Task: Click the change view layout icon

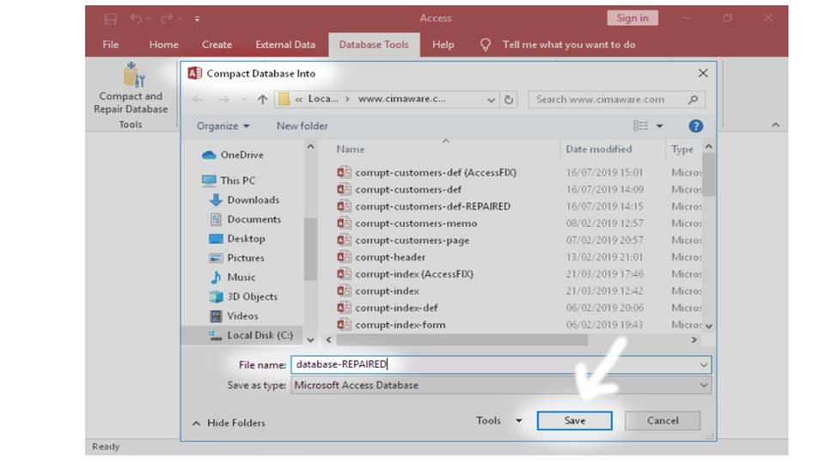Action: coord(640,125)
